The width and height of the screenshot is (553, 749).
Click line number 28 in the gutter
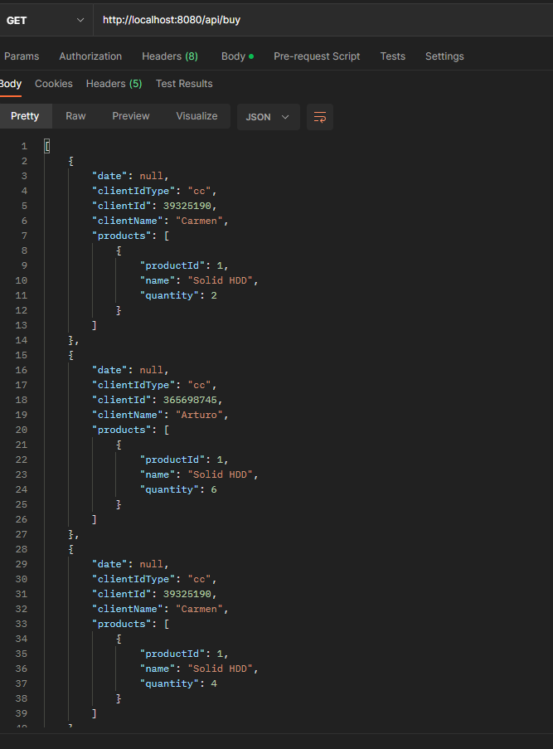coord(21,549)
